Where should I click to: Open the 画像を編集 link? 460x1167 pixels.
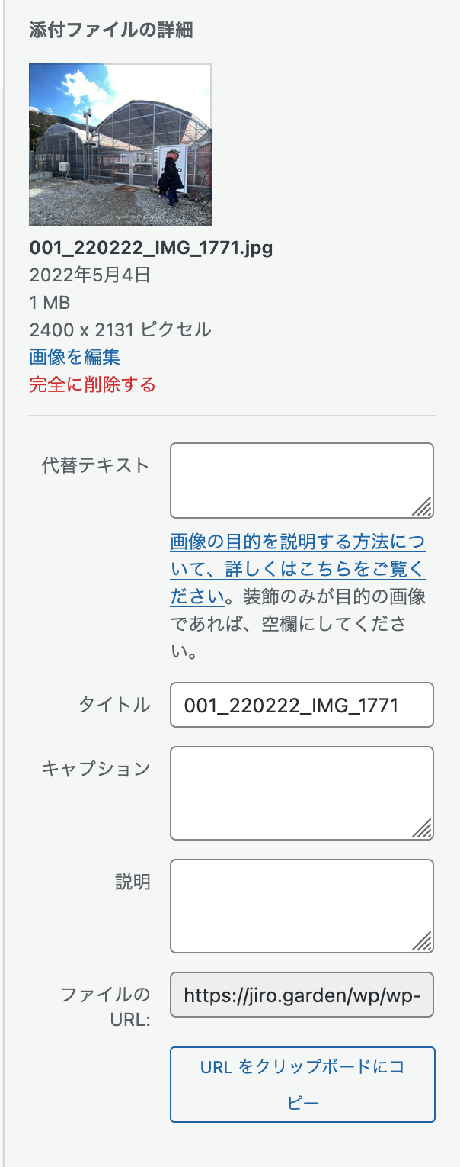coord(74,357)
